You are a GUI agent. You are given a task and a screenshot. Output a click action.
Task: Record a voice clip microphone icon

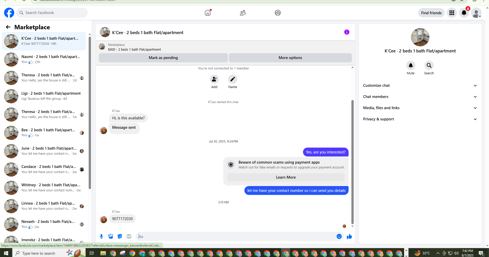point(101,236)
